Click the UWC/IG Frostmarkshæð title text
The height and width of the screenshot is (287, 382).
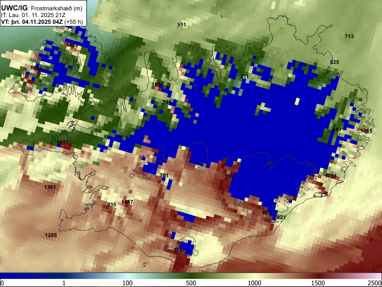pyautogui.click(x=42, y=8)
